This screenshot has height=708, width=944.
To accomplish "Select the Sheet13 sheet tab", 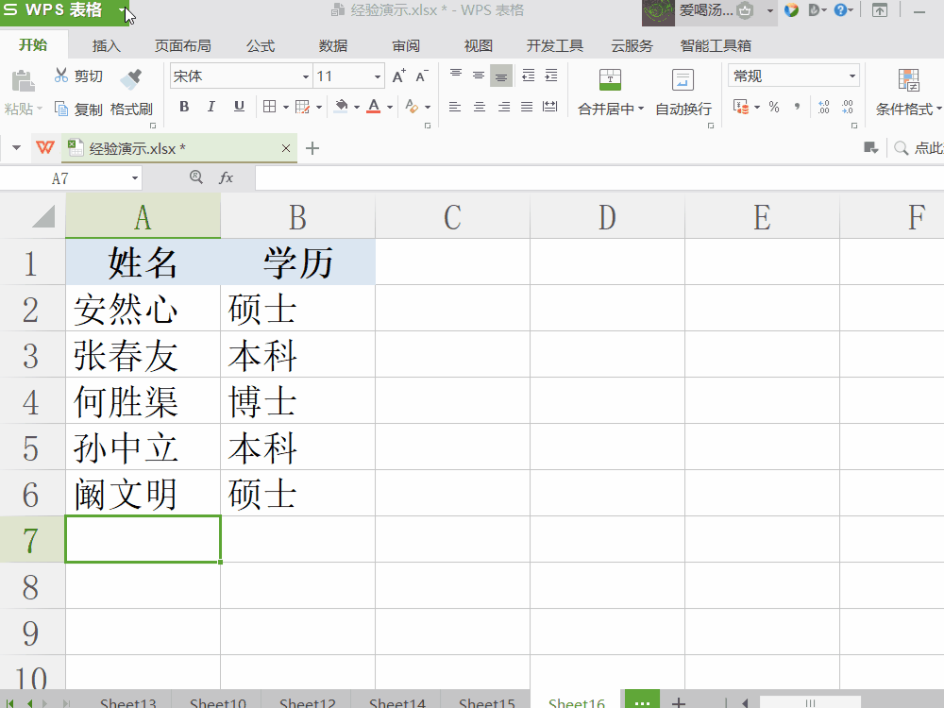I will tap(127, 701).
